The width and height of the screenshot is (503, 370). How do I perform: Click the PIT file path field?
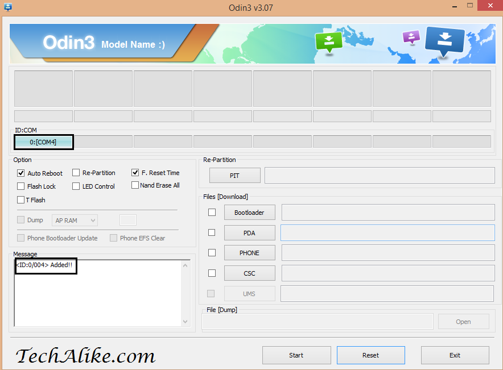pyautogui.click(x=380, y=175)
